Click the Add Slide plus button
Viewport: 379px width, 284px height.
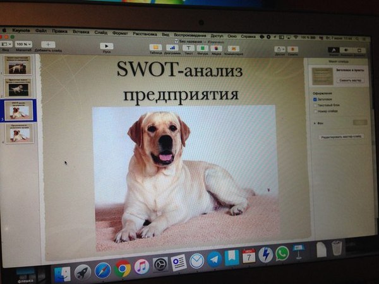(x=48, y=44)
